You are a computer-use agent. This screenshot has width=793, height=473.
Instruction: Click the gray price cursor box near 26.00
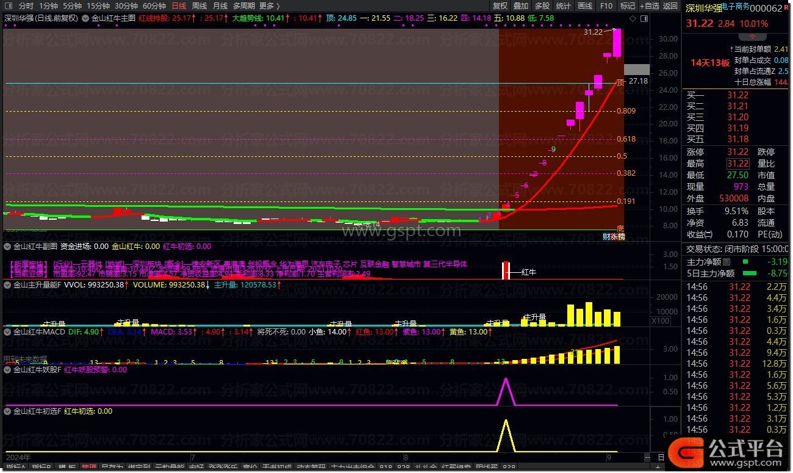638,70
